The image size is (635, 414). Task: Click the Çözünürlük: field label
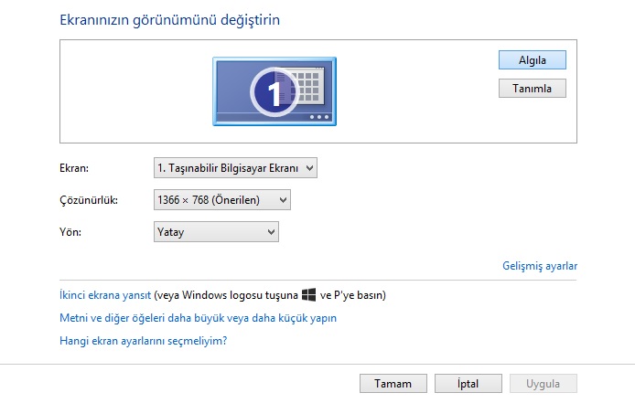pyautogui.click(x=89, y=200)
